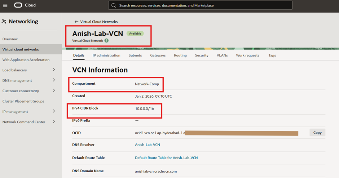Open the Gateways tab
Screen dimensions: 339x178
[x=158, y=55]
